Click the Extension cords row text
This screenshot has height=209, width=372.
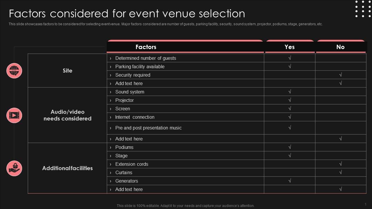(132, 164)
